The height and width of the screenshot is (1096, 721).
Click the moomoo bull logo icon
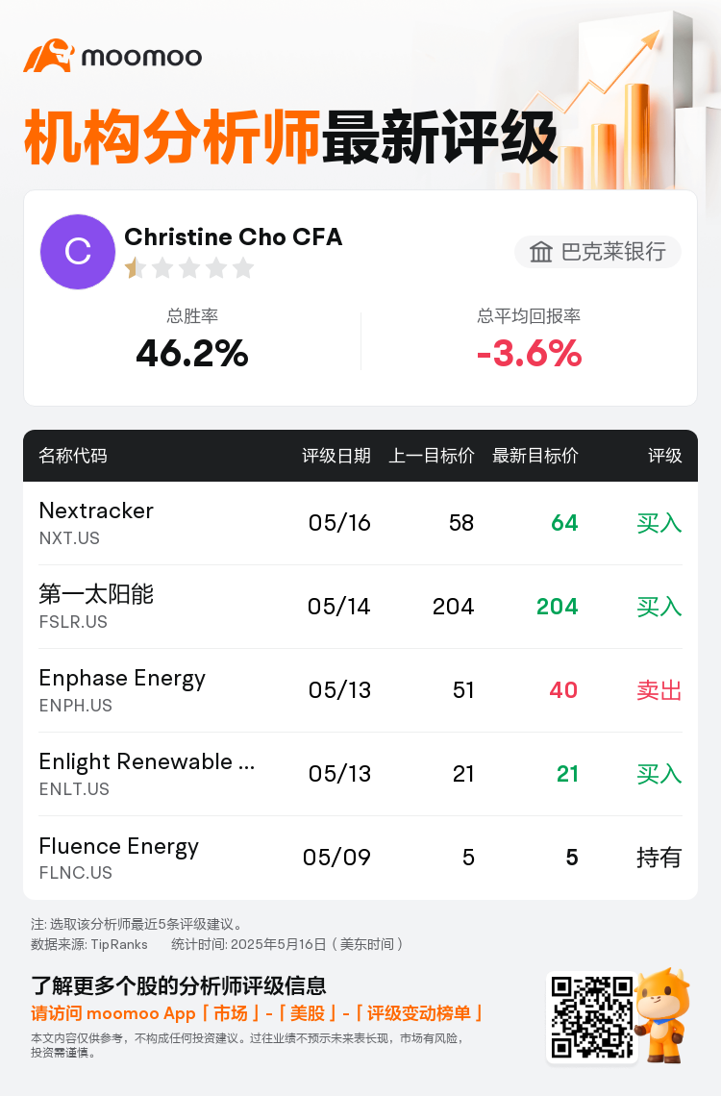coord(49,56)
